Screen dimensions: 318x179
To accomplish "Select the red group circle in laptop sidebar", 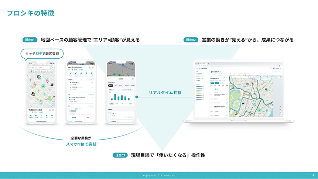I will [x=197, y=91].
